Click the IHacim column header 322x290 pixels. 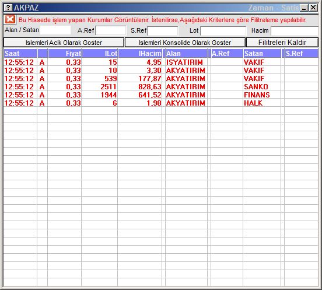140,54
